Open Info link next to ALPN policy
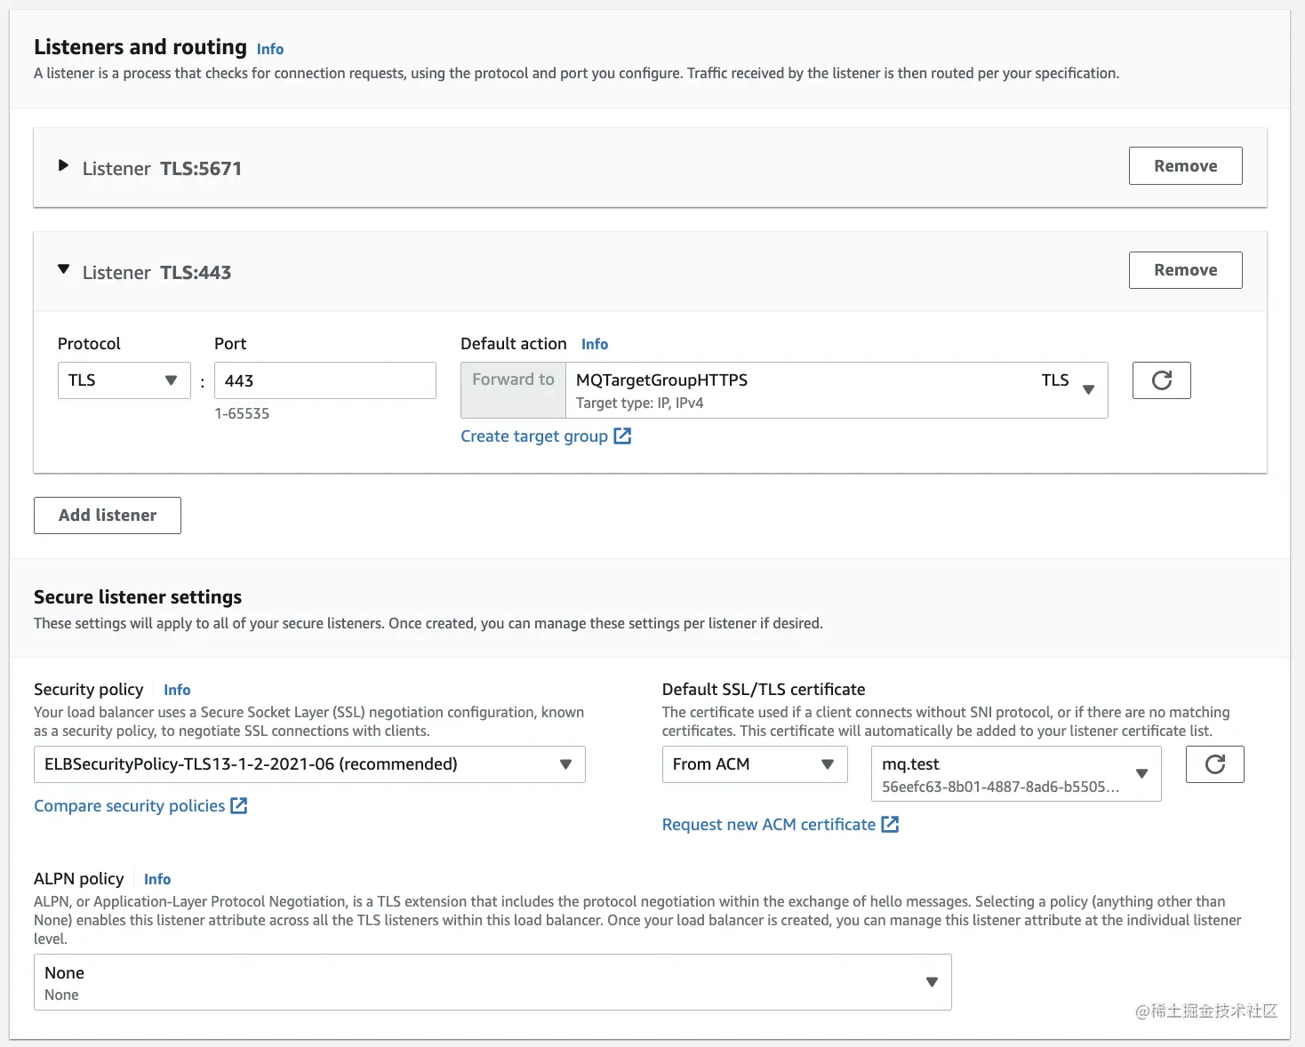 157,879
